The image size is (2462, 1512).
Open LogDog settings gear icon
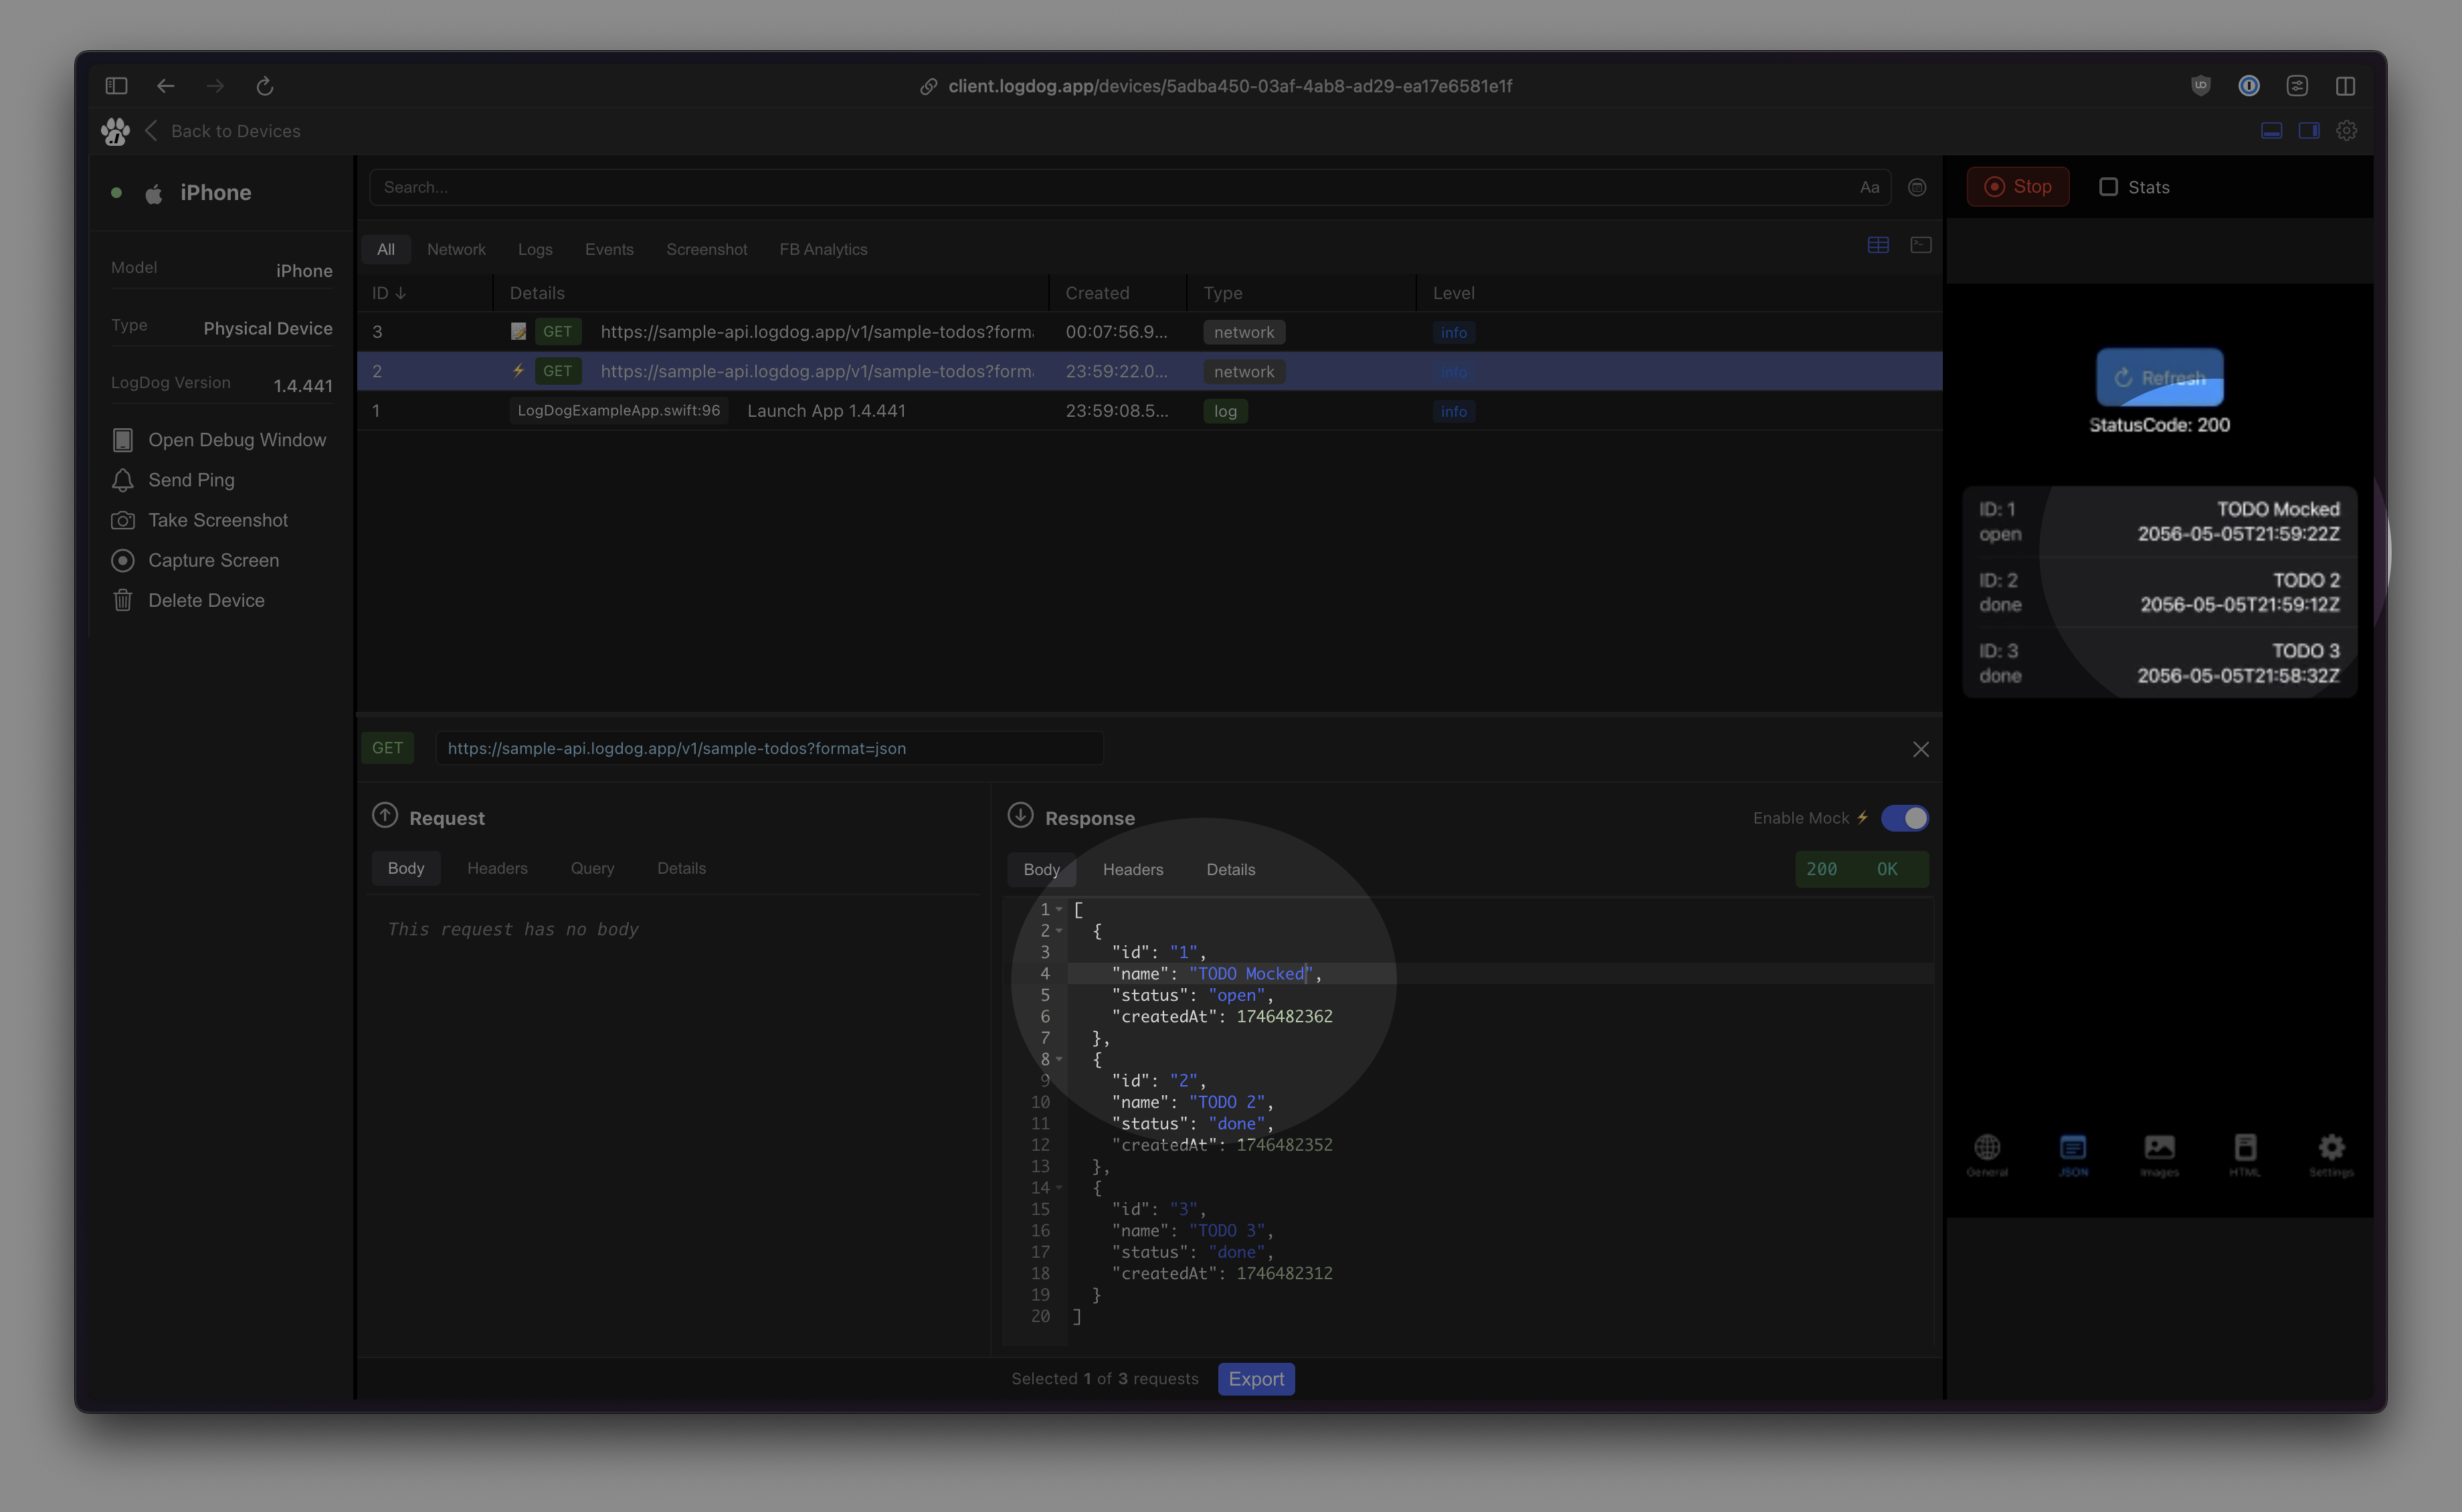tap(2347, 131)
